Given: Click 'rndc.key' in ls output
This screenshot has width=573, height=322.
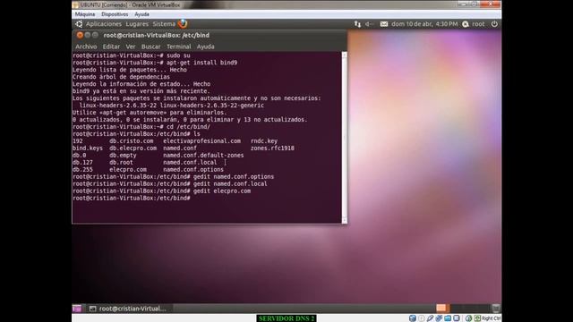Looking at the screenshot, I should point(264,141).
